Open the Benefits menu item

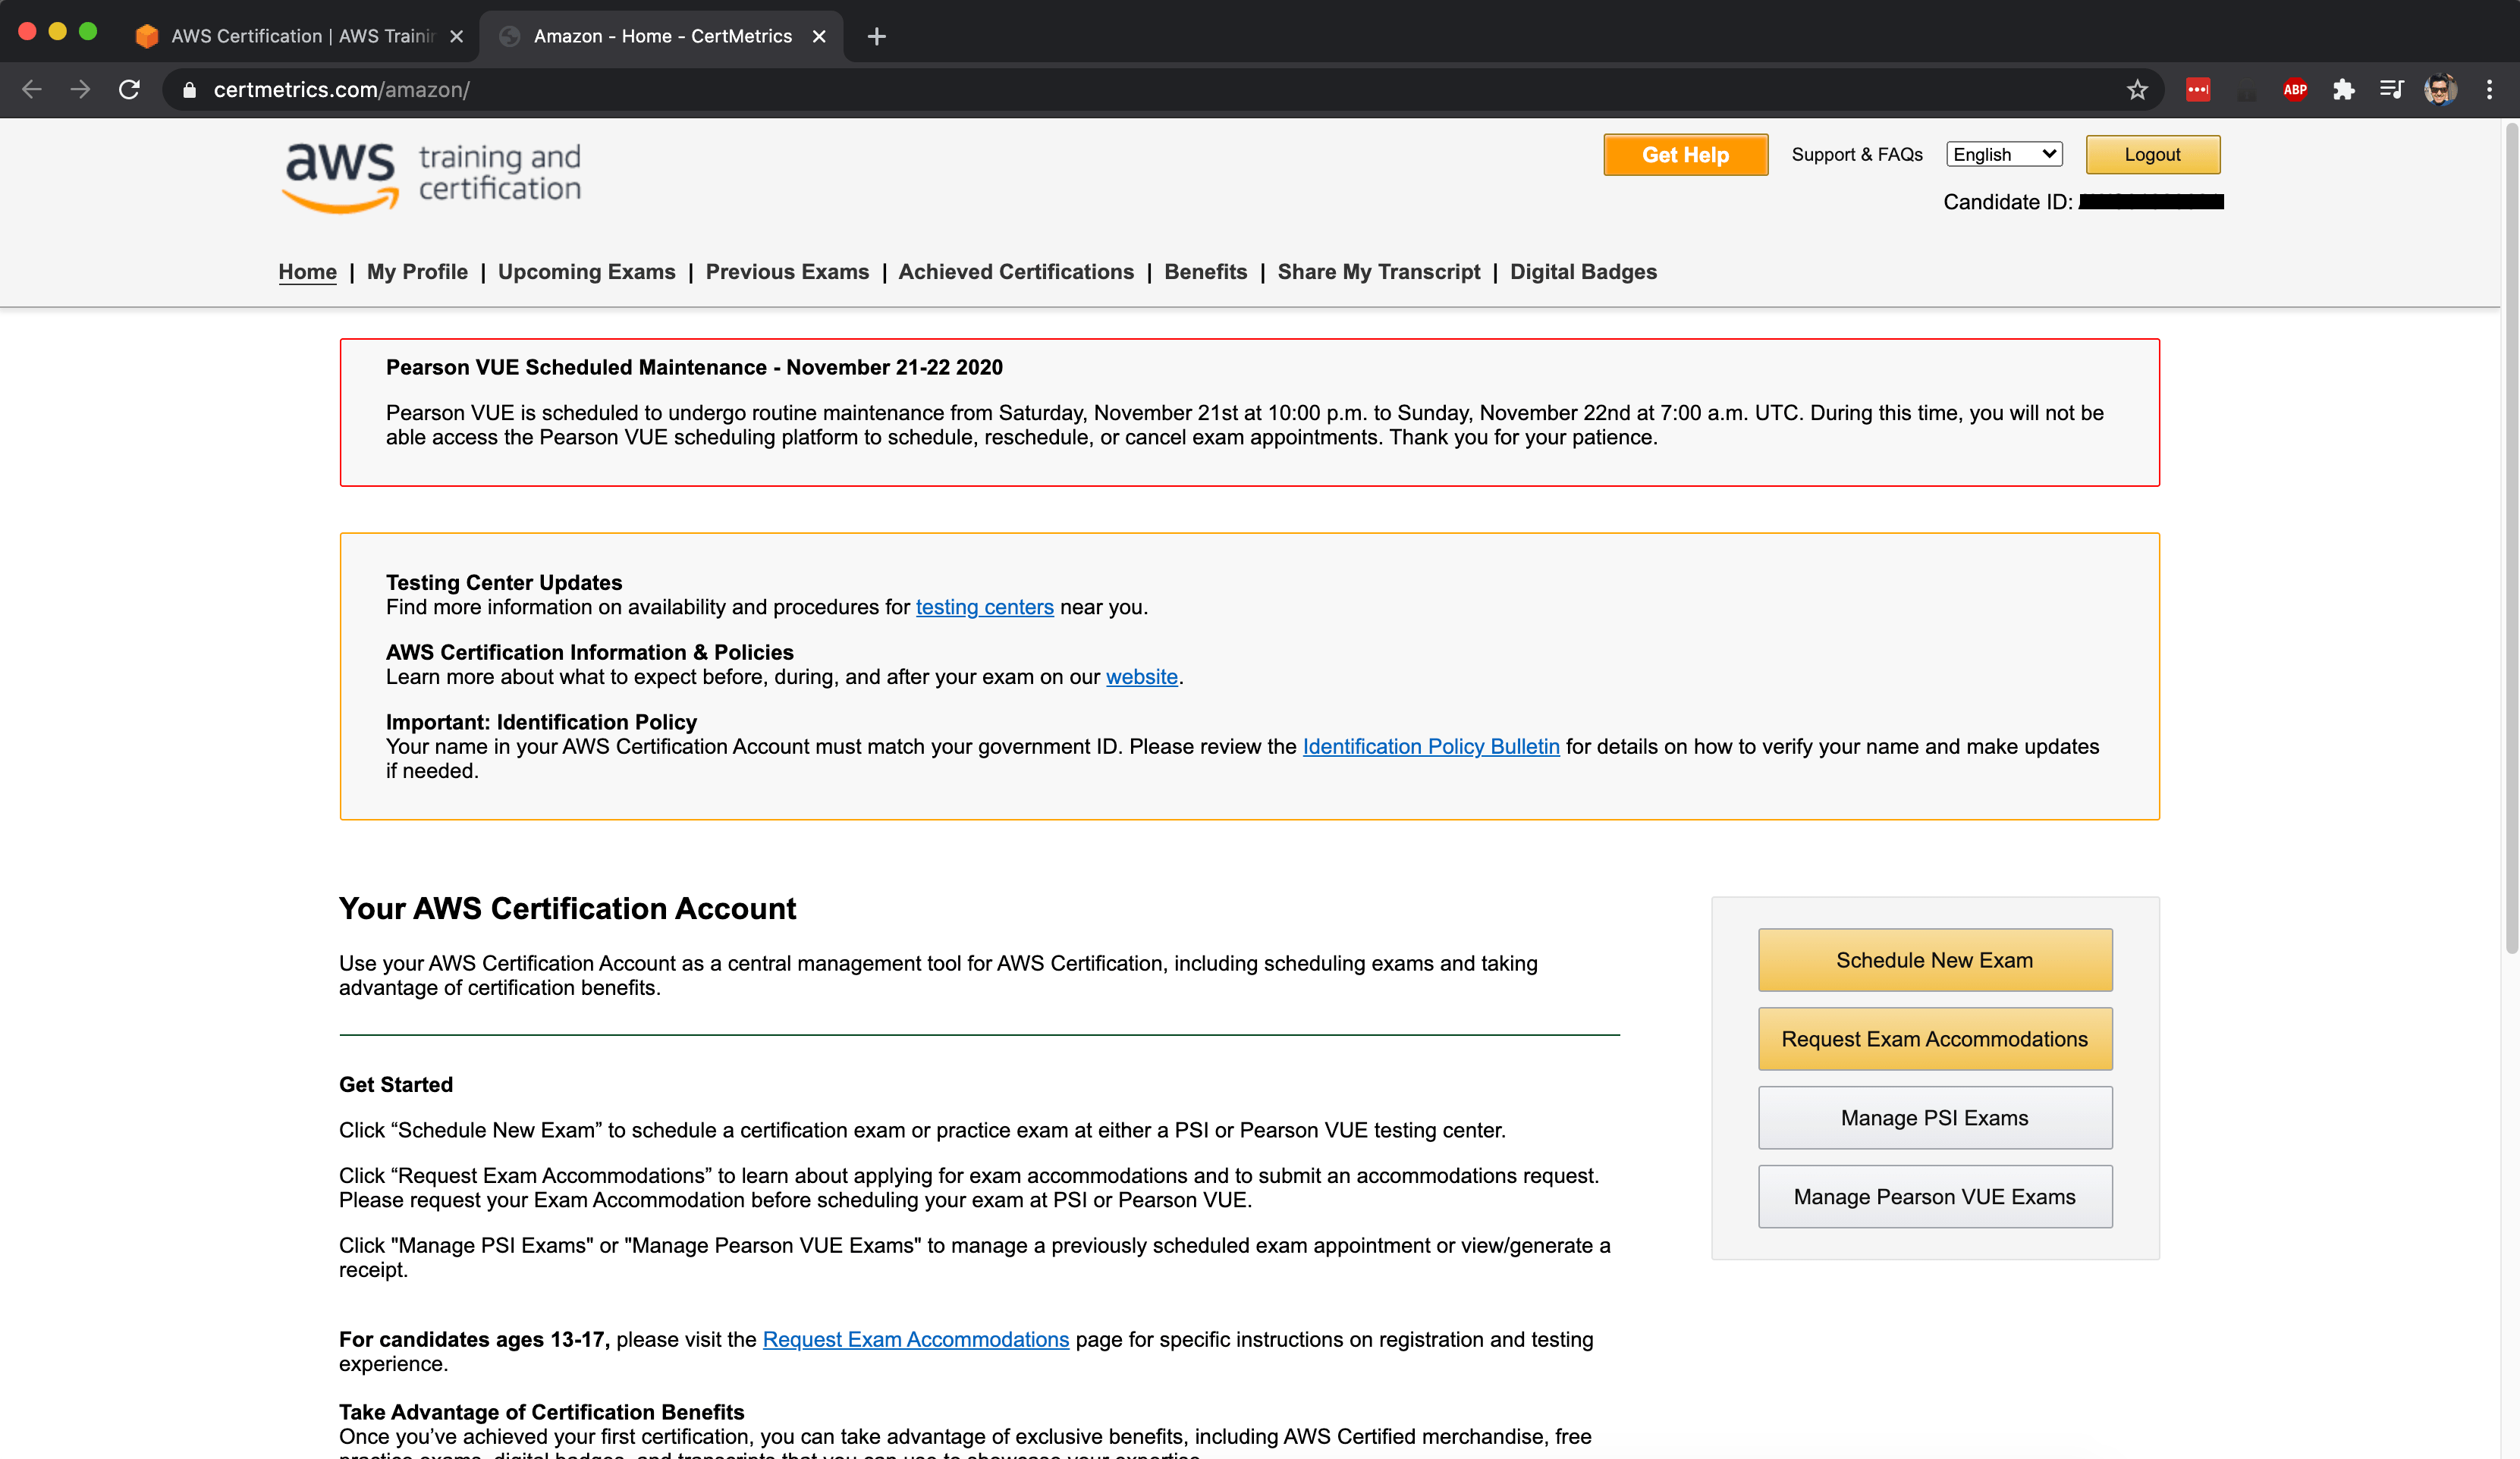pyautogui.click(x=1206, y=271)
